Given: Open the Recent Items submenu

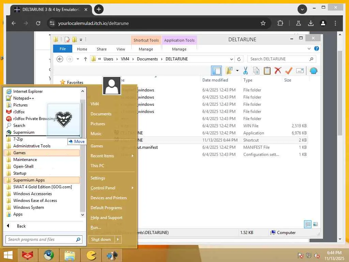Looking at the screenshot, I should [112, 156].
